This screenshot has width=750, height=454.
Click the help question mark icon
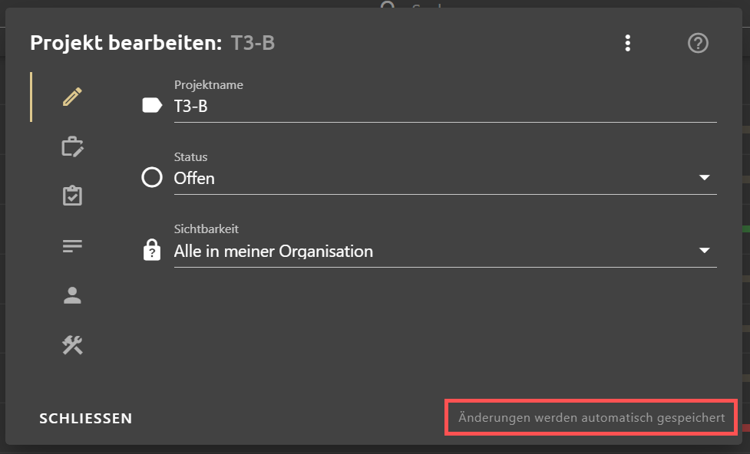[x=698, y=43]
